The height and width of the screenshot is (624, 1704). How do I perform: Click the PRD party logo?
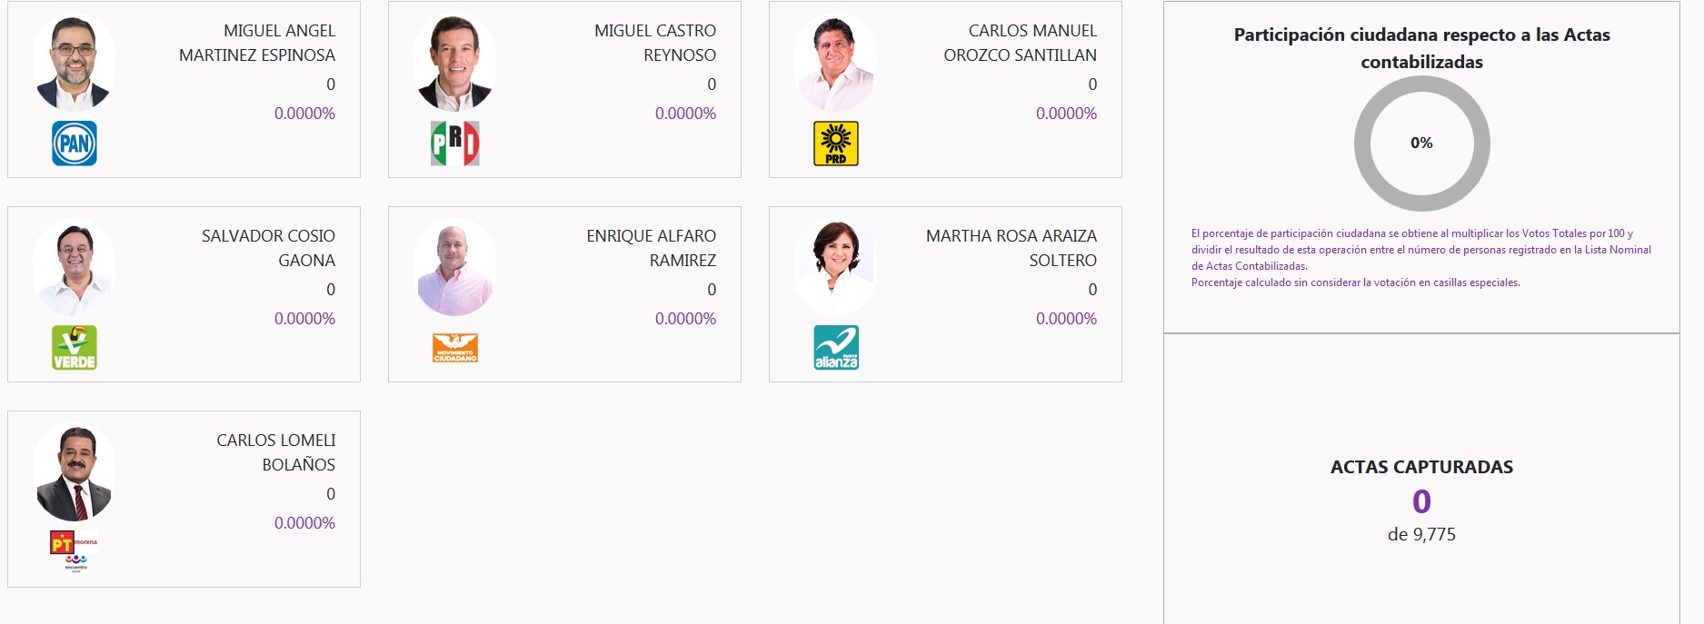point(836,144)
